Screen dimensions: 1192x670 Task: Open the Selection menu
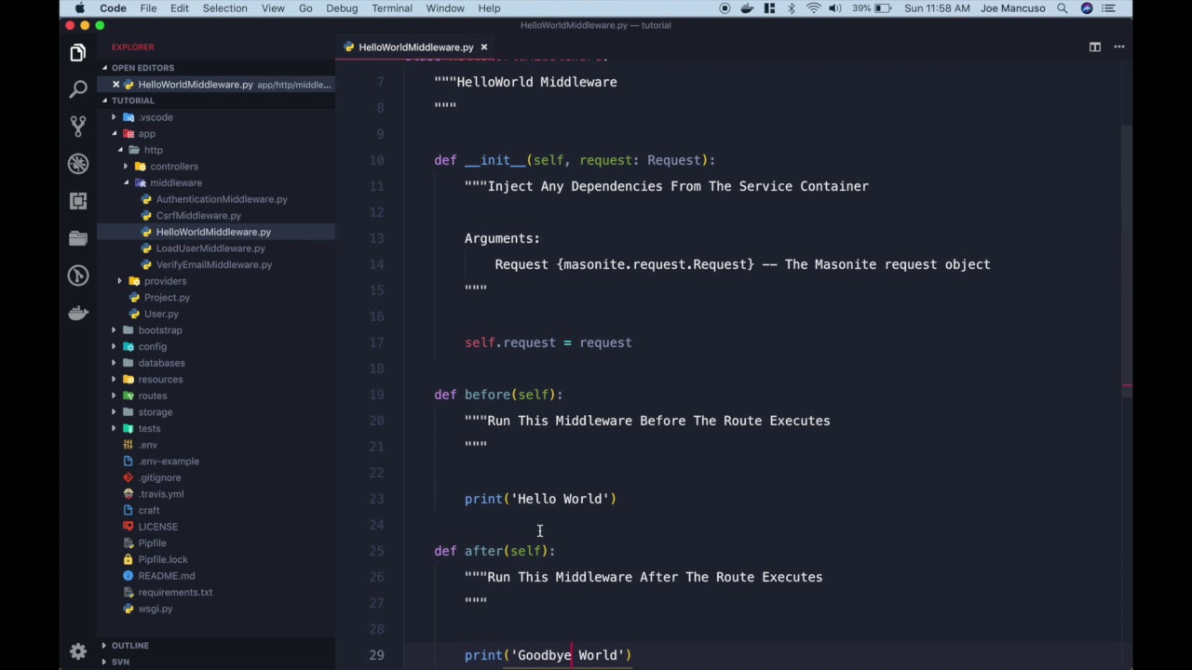(224, 8)
